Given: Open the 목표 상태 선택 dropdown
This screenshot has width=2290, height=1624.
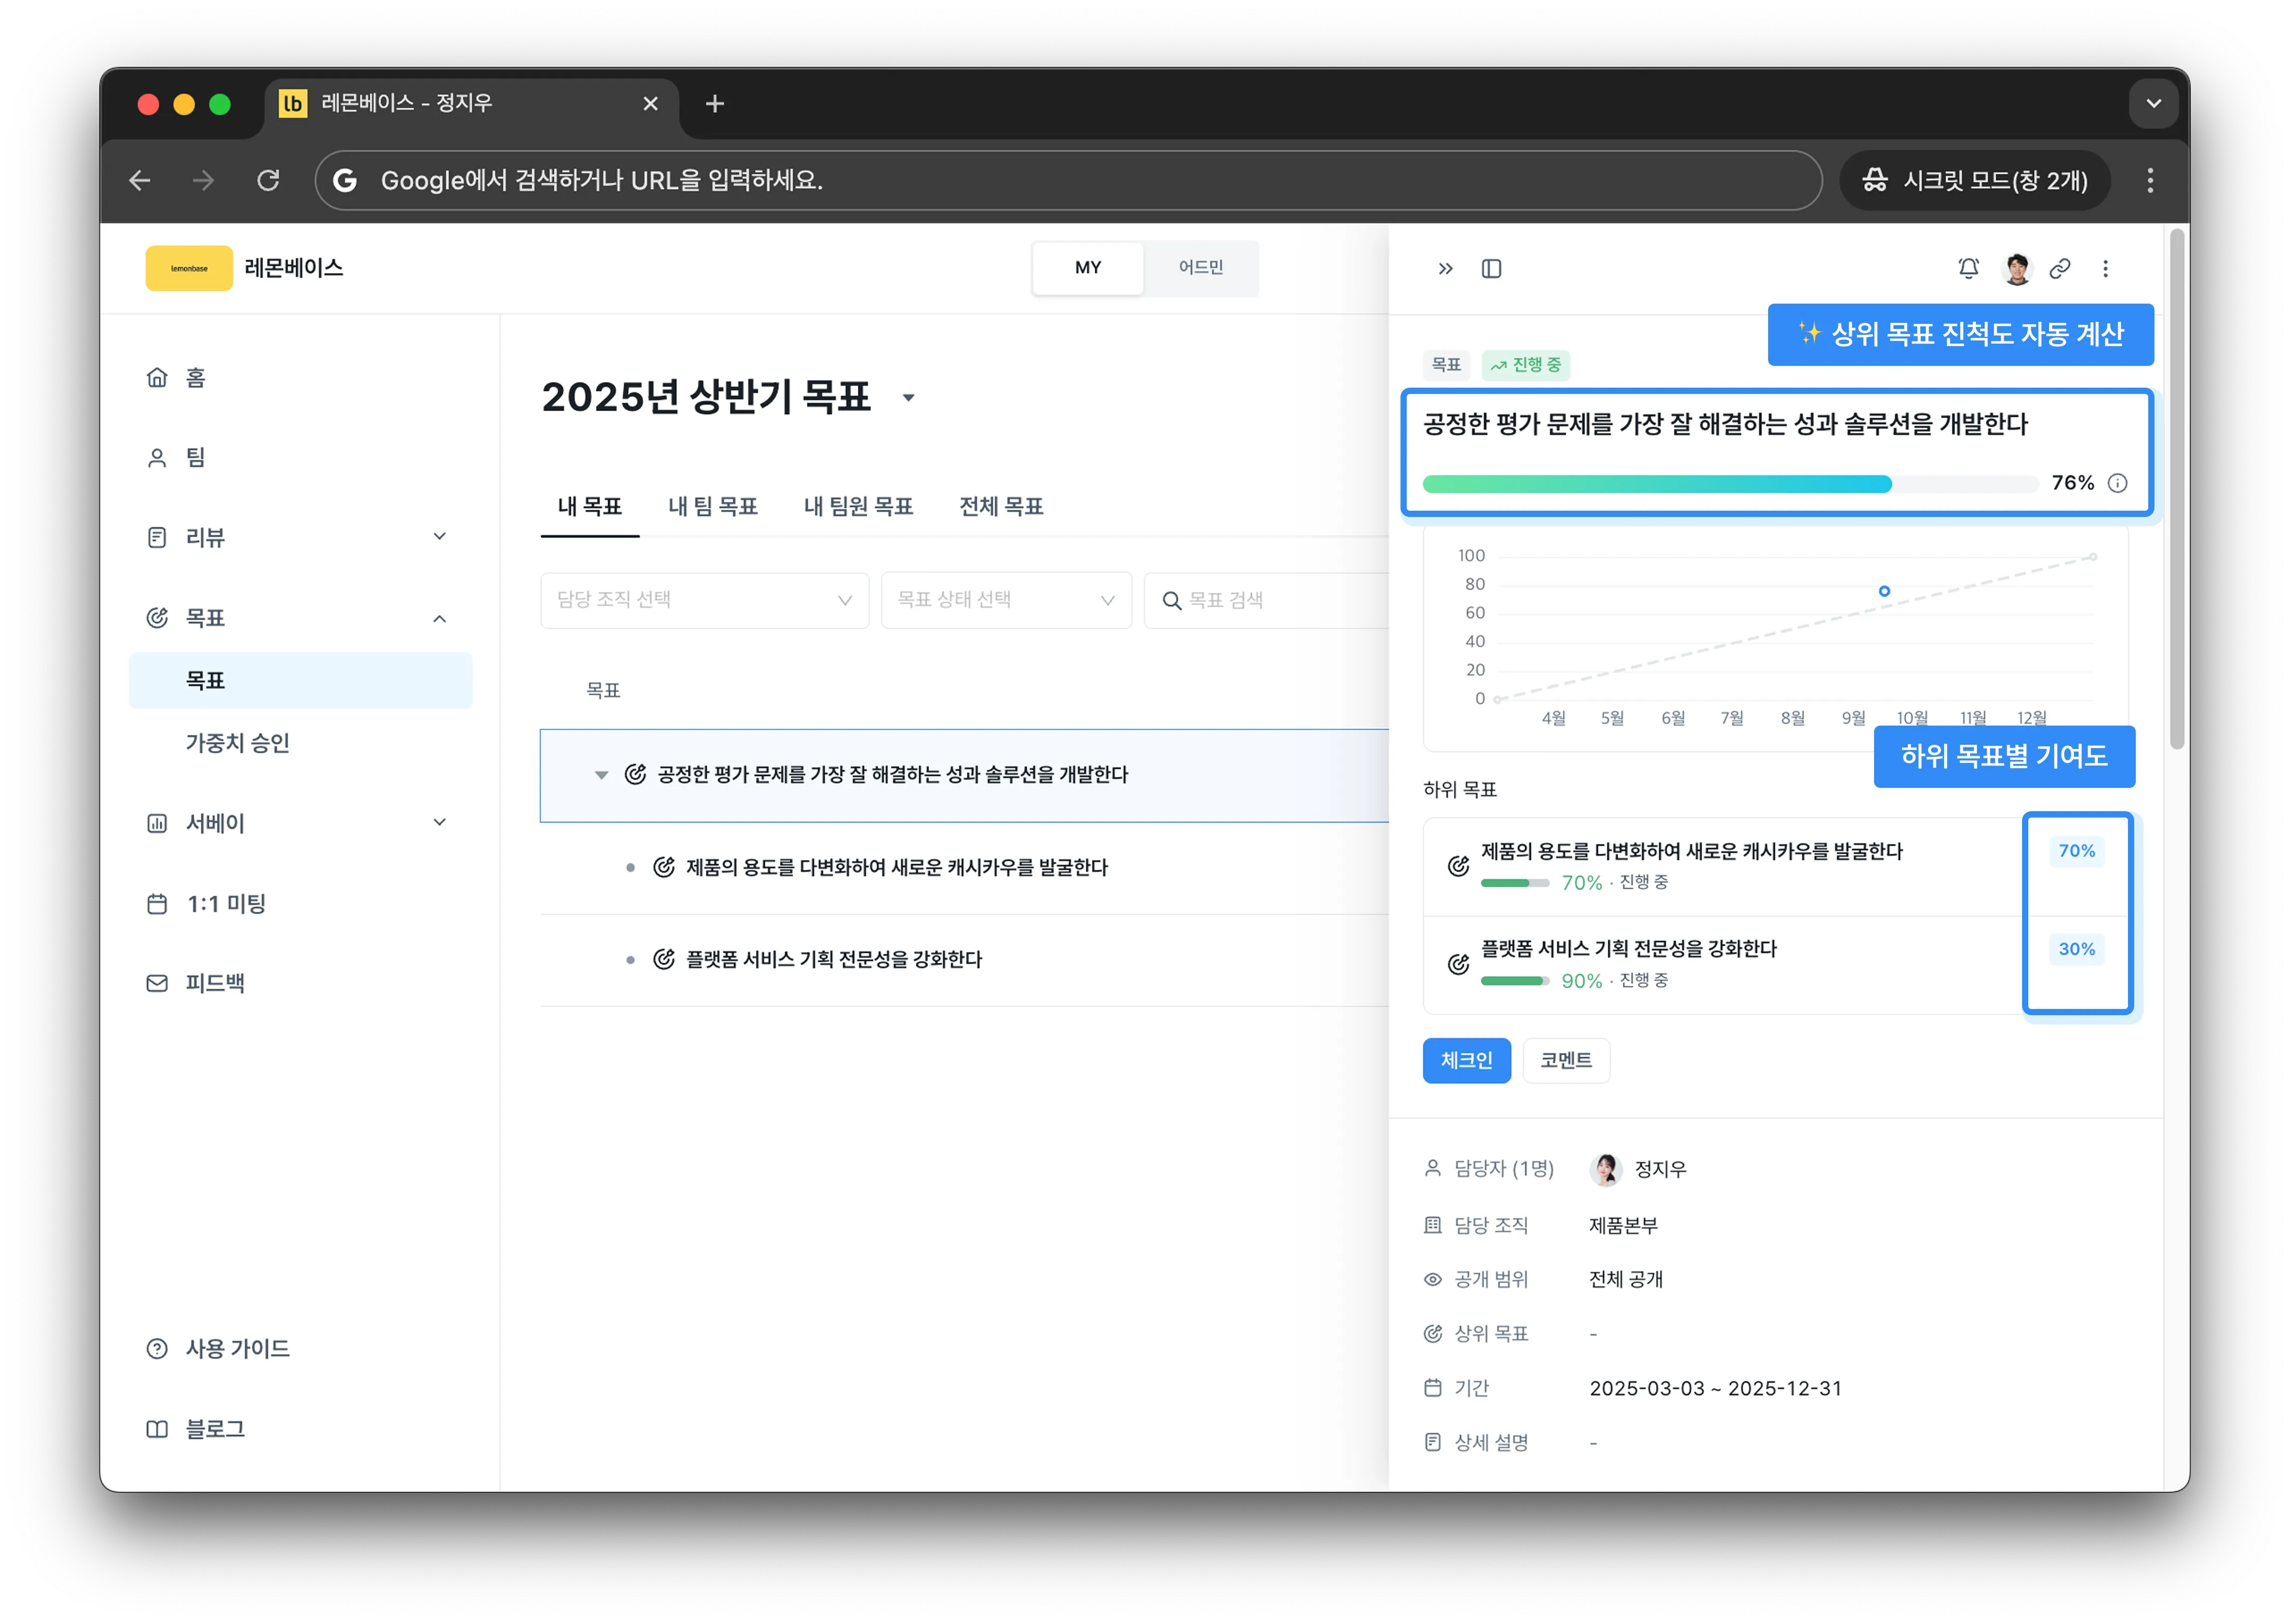Looking at the screenshot, I should click(1005, 600).
